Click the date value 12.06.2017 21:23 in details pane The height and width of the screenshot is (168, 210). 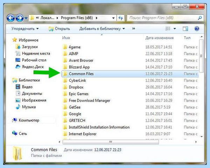coord(108,150)
